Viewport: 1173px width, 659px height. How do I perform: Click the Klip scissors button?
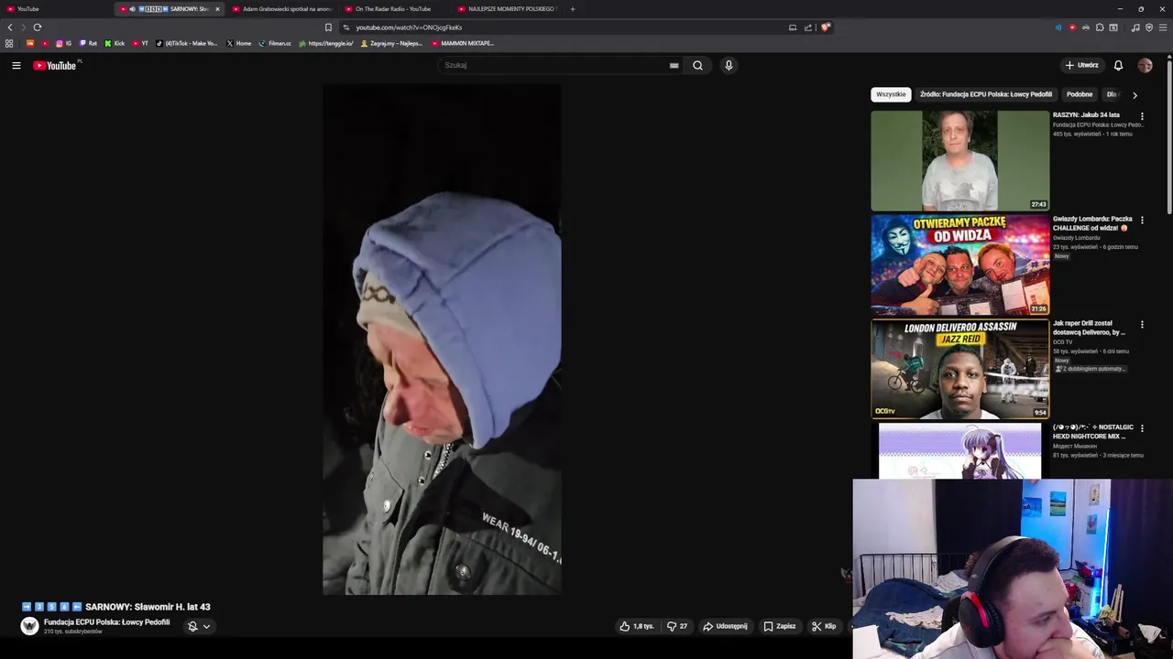(x=824, y=626)
